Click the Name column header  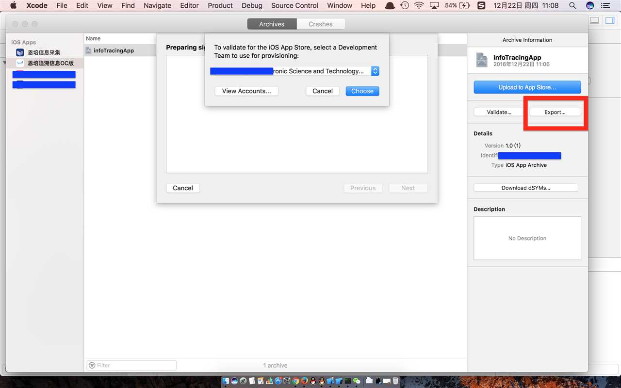(x=93, y=38)
